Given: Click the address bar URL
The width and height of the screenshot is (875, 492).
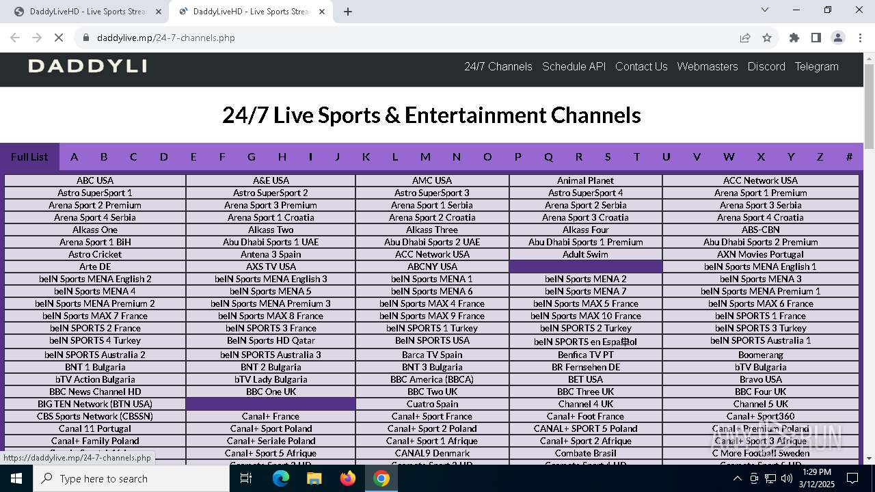Looking at the screenshot, I should (x=166, y=38).
